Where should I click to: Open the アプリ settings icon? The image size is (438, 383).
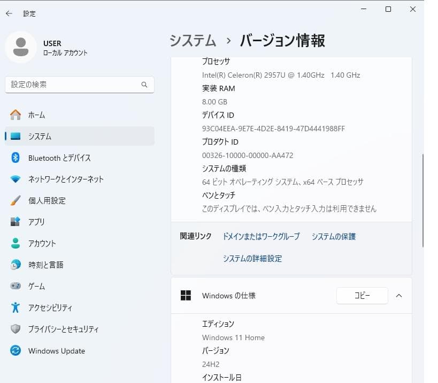click(x=16, y=222)
